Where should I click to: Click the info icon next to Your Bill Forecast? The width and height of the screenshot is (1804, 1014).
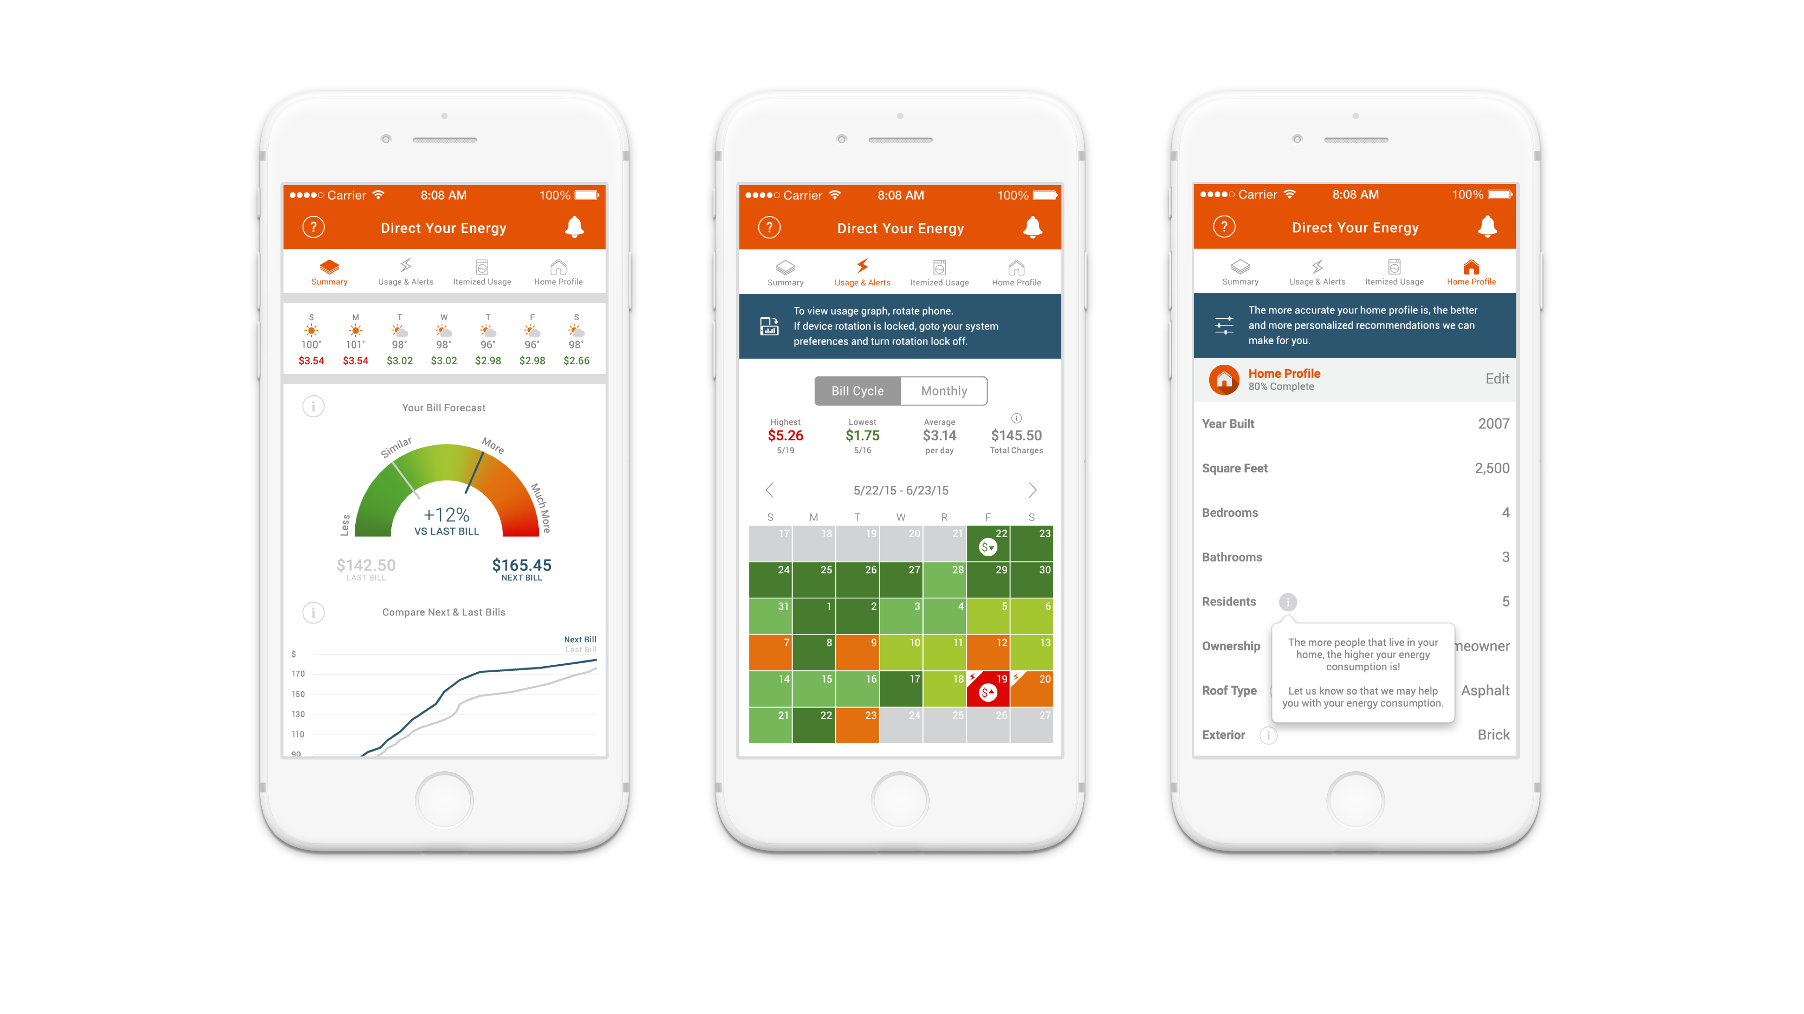tap(313, 406)
